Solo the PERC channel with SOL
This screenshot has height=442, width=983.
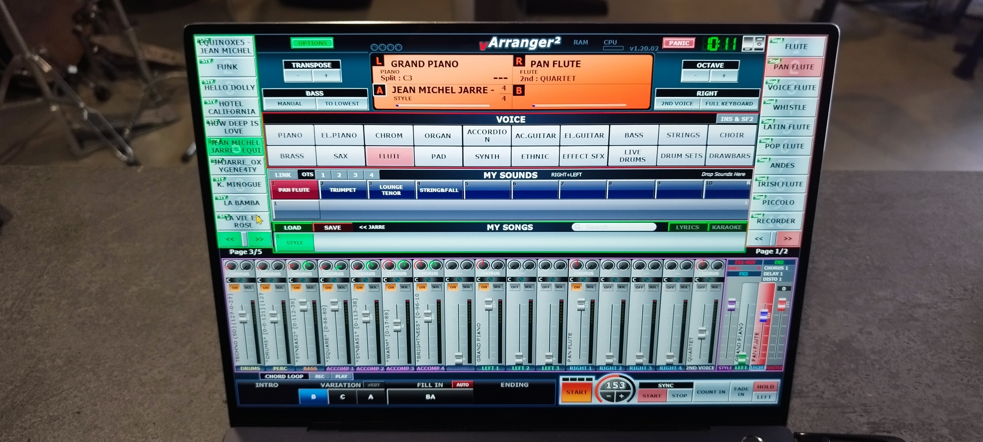280,288
